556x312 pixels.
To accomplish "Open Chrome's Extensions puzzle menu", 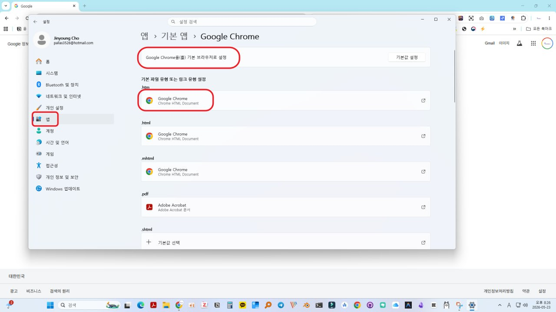I will [523, 18].
